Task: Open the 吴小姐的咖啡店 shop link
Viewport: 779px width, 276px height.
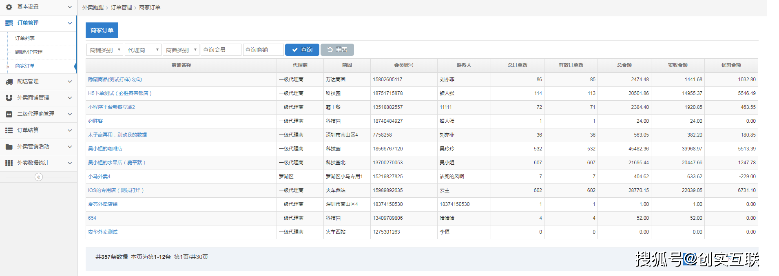Action: pyautogui.click(x=105, y=149)
